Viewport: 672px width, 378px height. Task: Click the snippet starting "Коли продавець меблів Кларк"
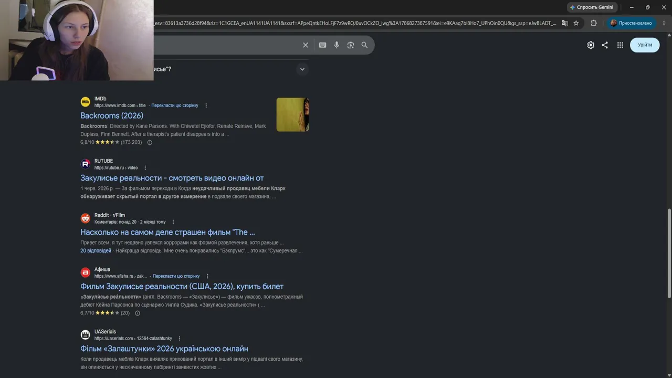pyautogui.click(x=192, y=363)
